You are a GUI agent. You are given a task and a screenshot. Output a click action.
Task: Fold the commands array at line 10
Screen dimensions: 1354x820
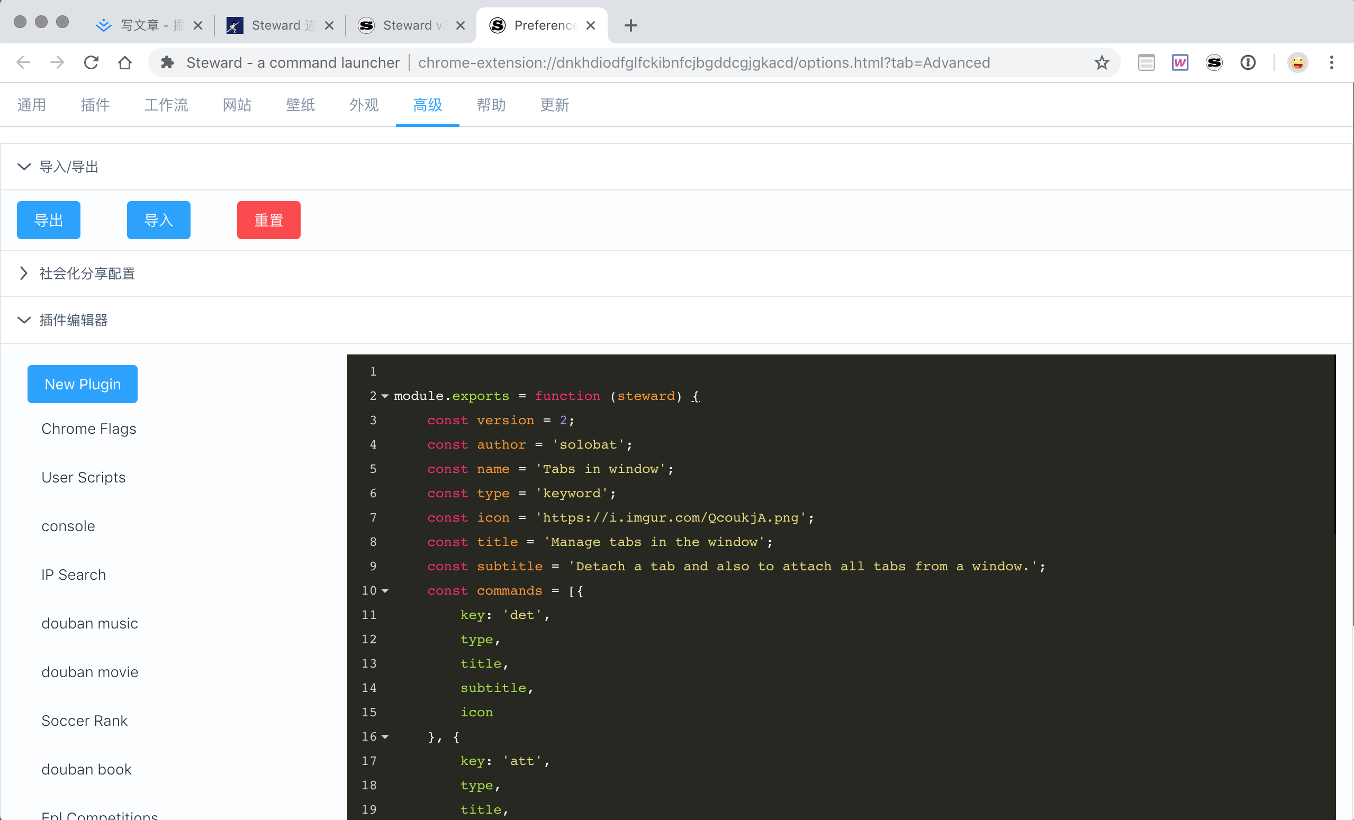click(x=385, y=590)
